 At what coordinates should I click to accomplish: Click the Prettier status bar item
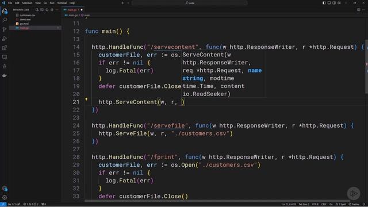coord(354,205)
